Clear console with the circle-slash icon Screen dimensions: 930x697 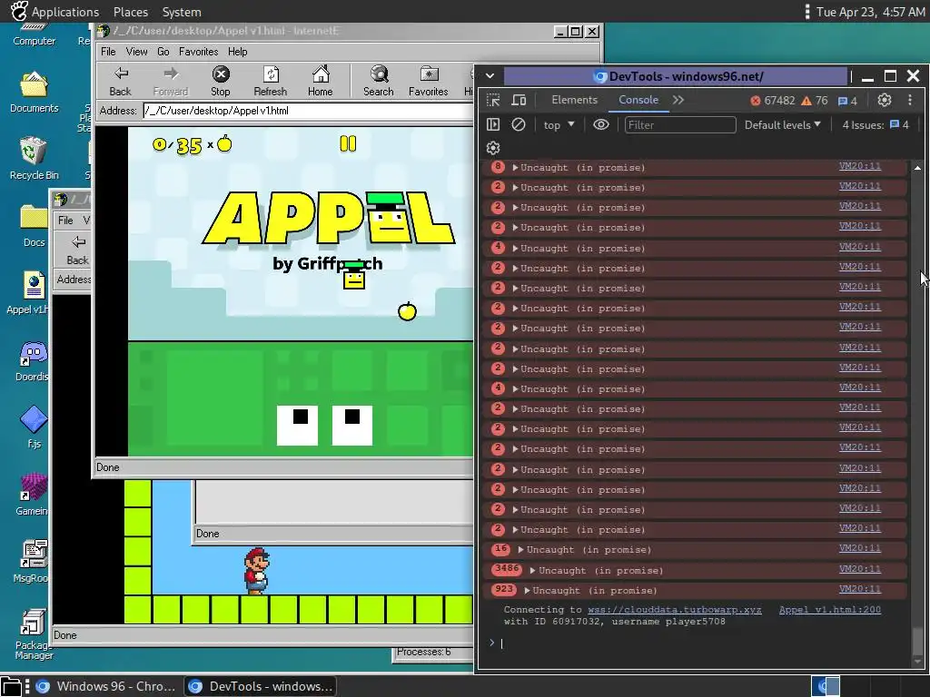pos(519,124)
